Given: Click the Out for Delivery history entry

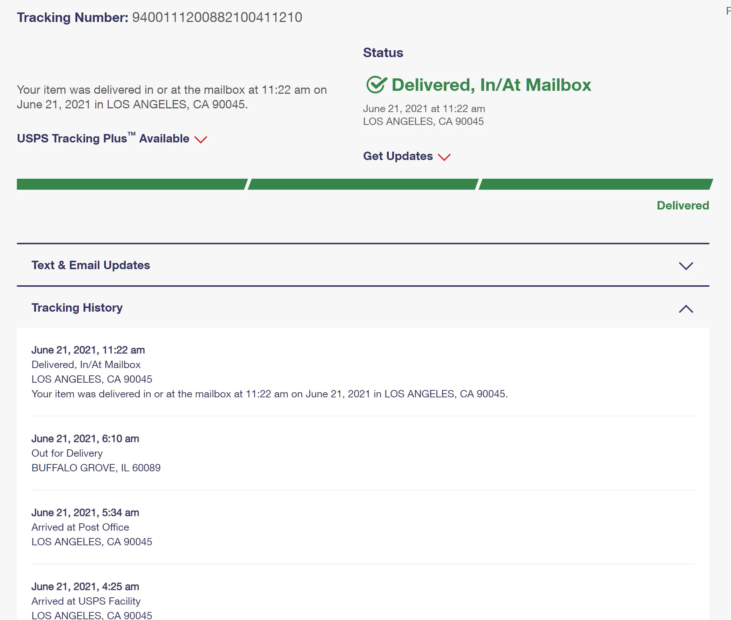Looking at the screenshot, I should tap(67, 453).
